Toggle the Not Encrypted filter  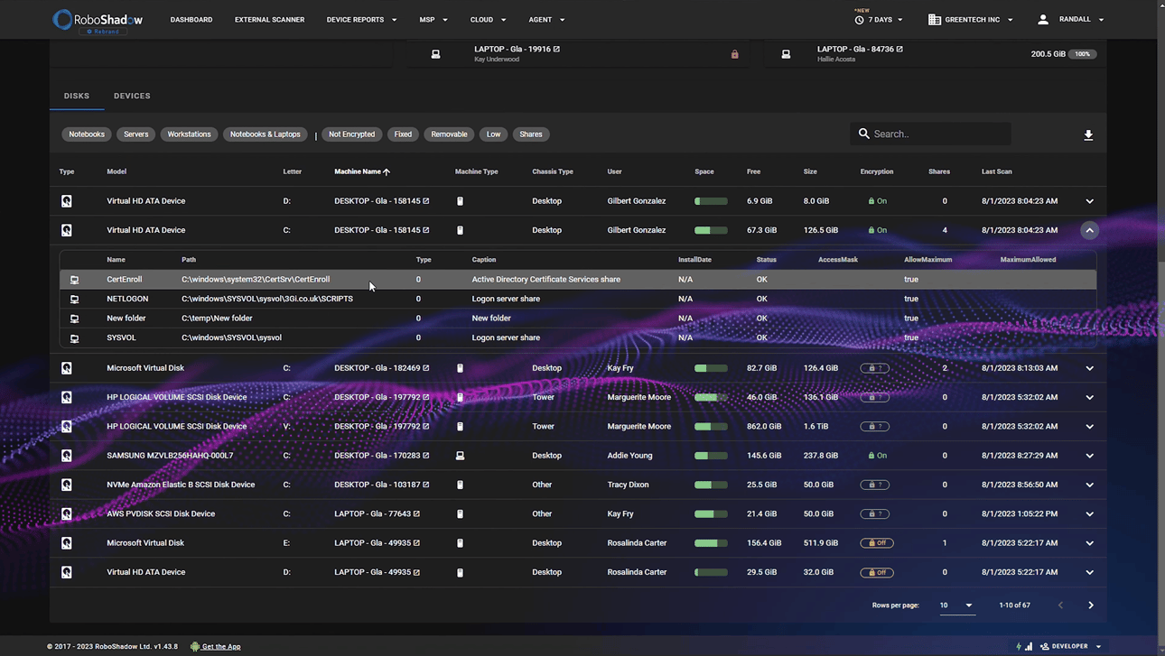[351, 134]
